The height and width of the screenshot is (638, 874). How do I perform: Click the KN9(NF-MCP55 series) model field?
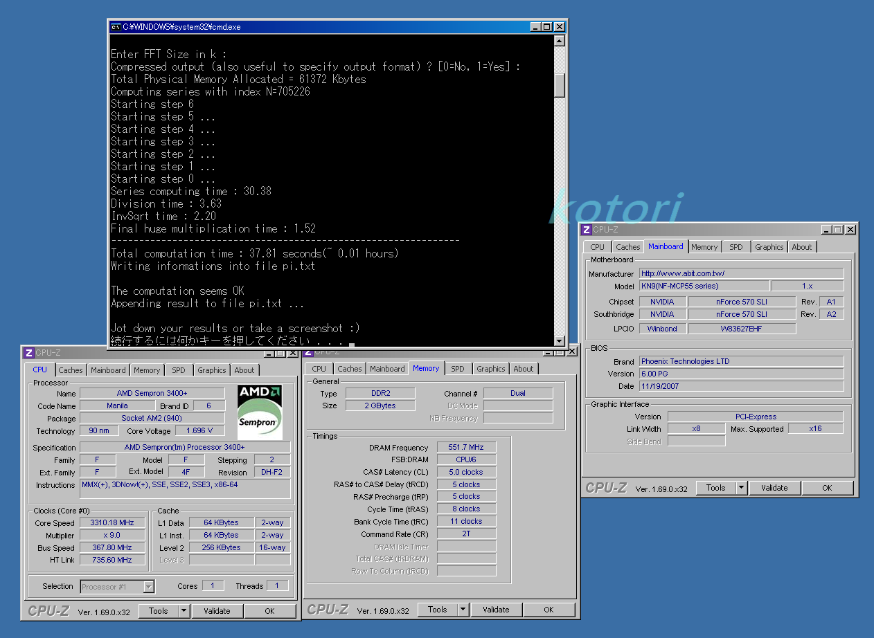(x=704, y=286)
